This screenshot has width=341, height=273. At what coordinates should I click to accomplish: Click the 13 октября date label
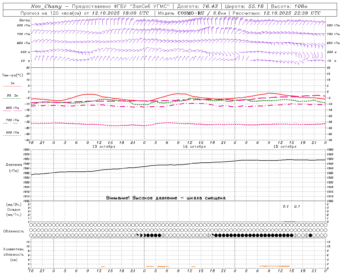[104, 147]
